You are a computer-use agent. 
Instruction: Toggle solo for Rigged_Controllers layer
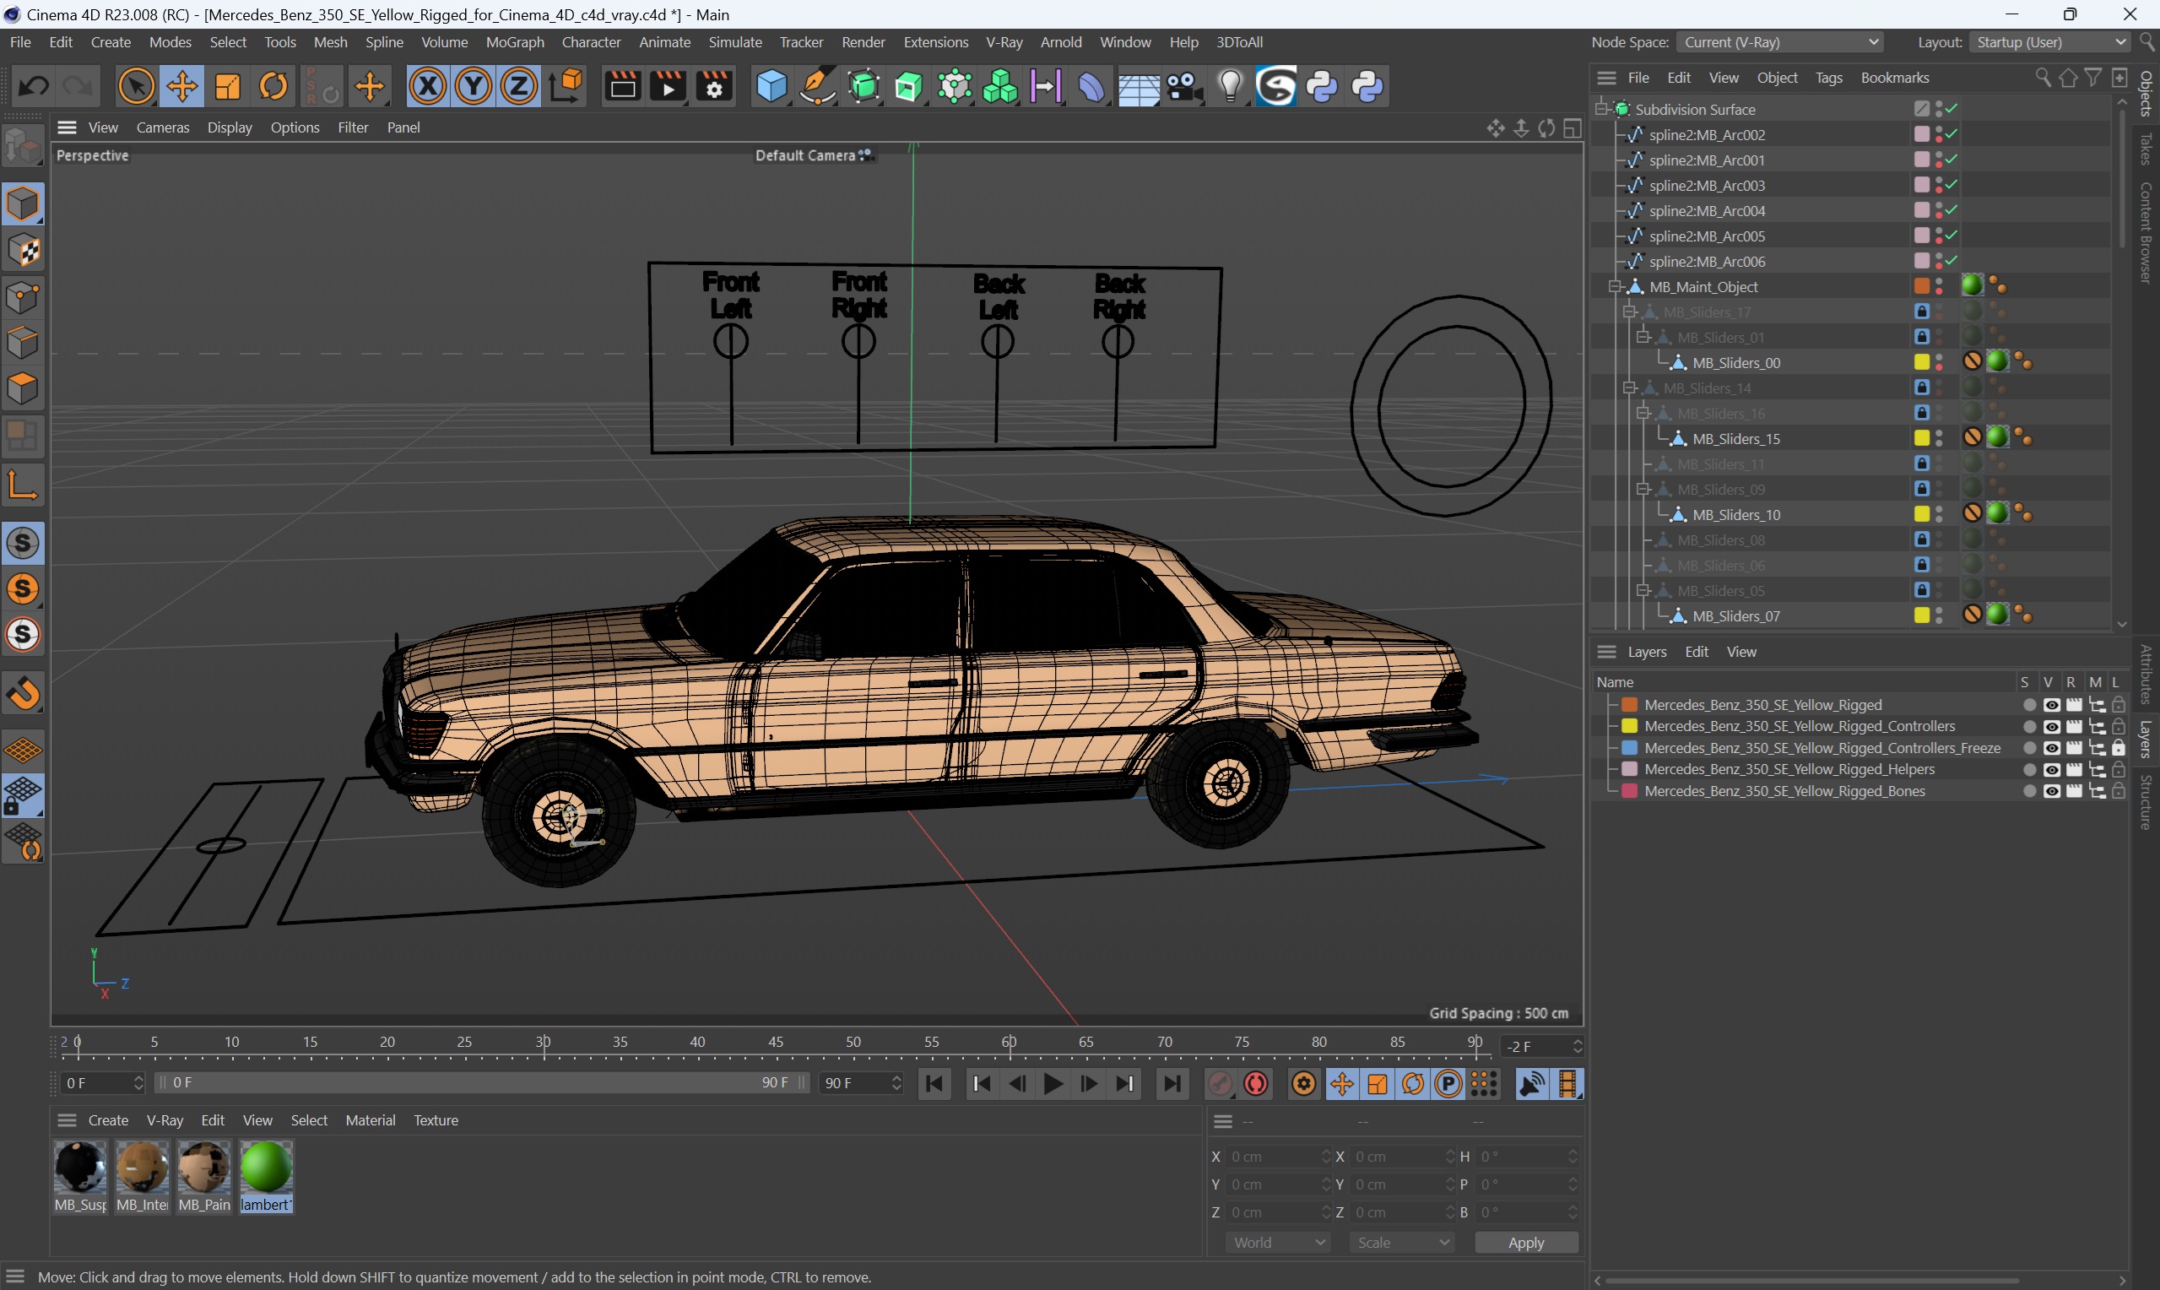(2029, 726)
